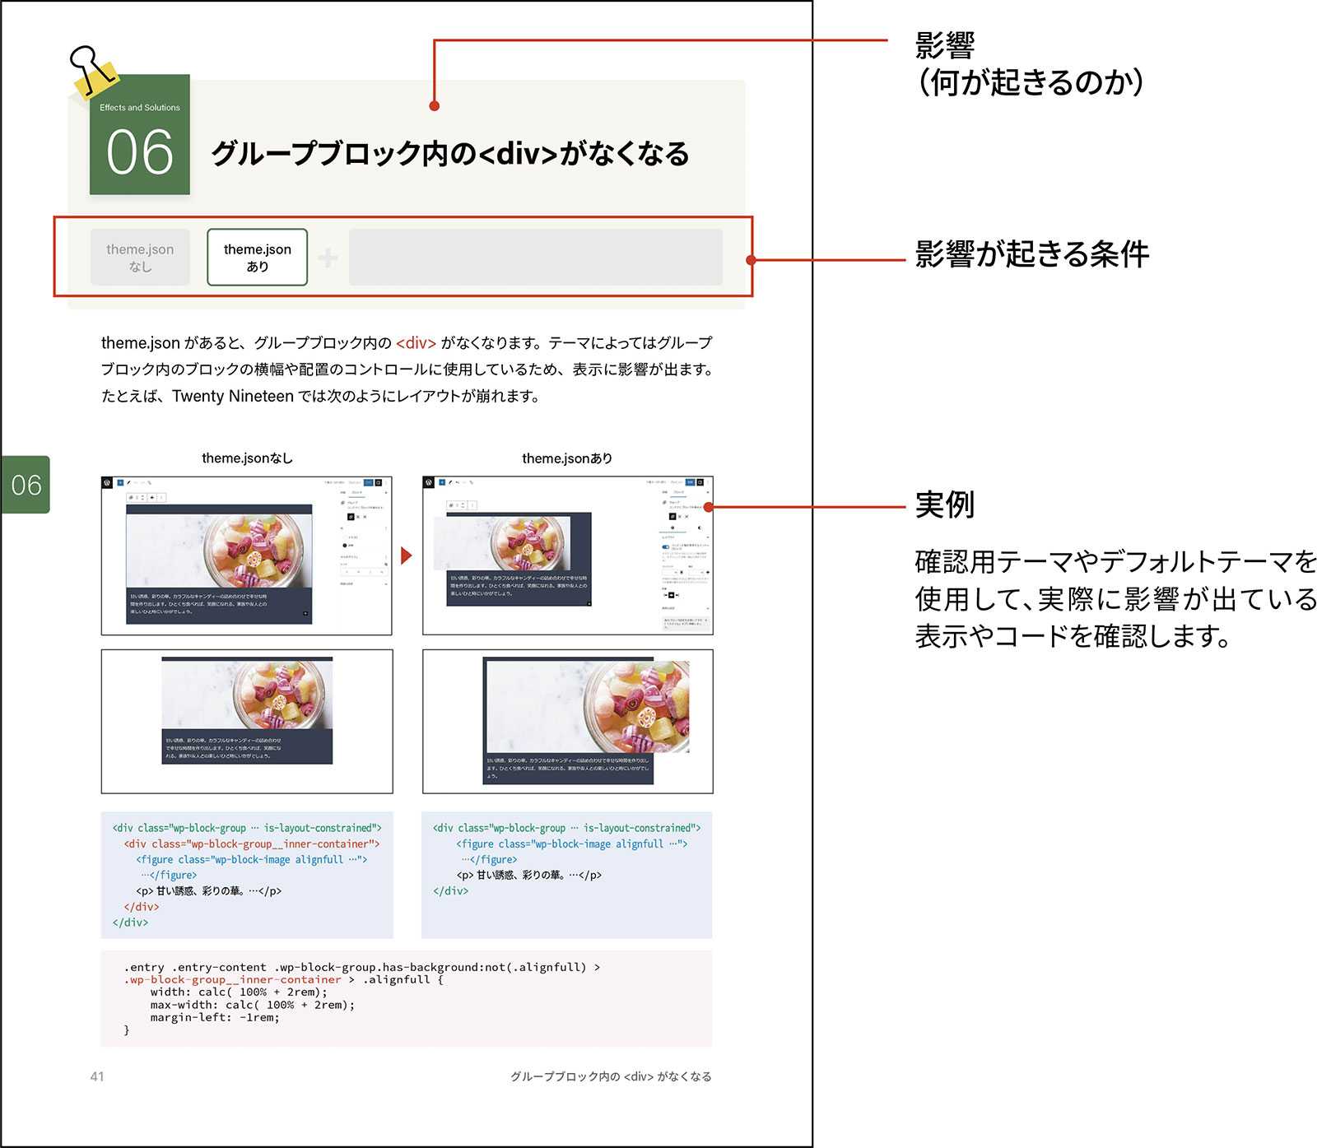The width and height of the screenshot is (1317, 1148).
Task: Open the block inserter with the blue plus icon
Action: [x=120, y=482]
